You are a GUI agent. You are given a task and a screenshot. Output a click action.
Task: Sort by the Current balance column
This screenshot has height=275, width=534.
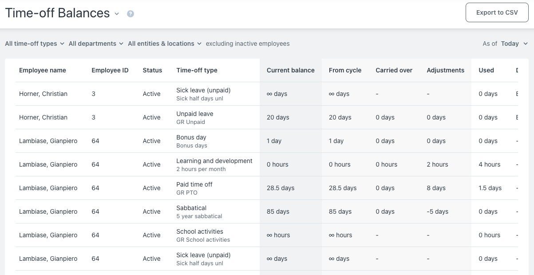[291, 70]
